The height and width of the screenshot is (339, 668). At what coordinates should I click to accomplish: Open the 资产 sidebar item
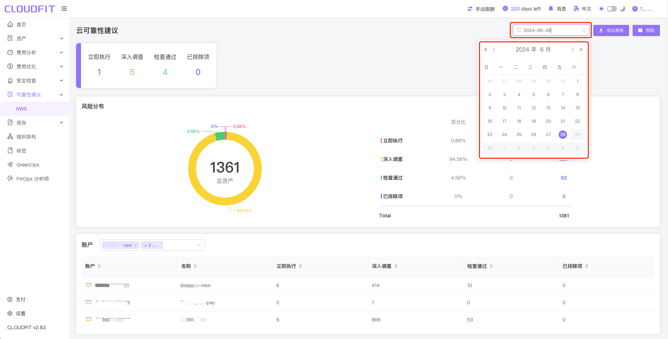point(34,39)
